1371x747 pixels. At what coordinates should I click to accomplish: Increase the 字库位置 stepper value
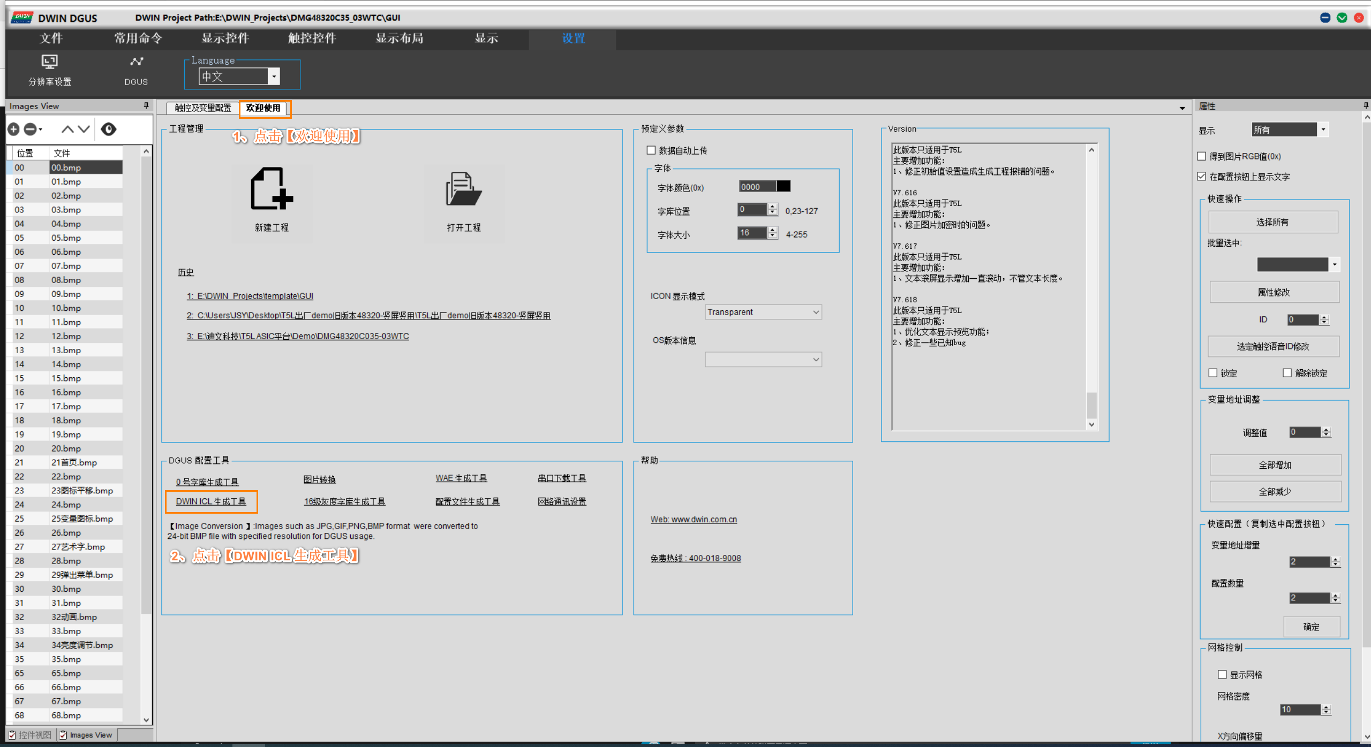(x=772, y=207)
